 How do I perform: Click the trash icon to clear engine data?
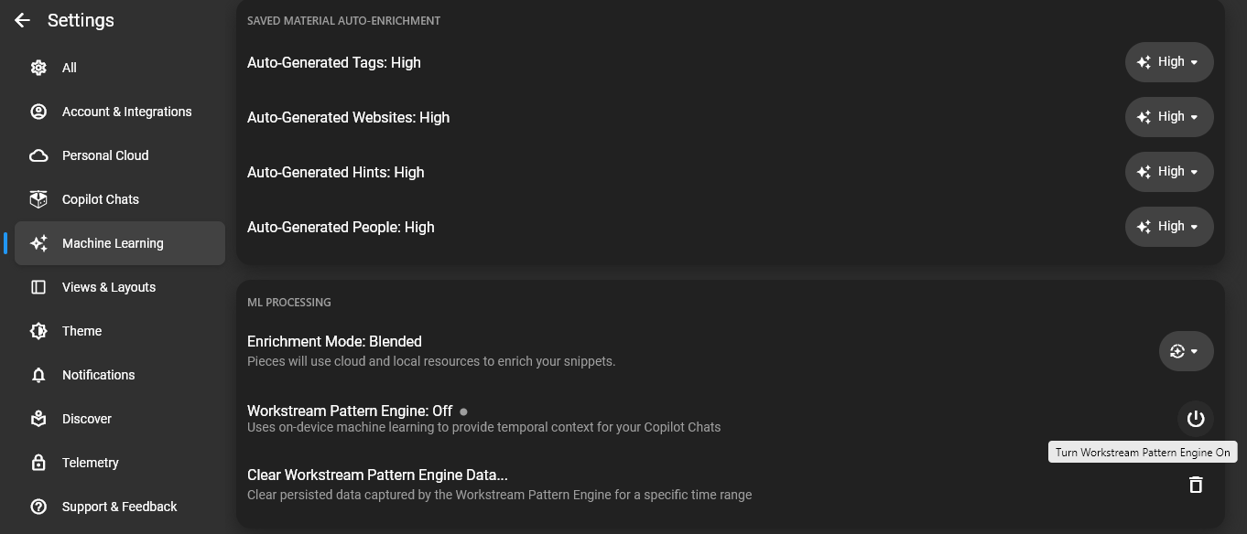(x=1196, y=485)
